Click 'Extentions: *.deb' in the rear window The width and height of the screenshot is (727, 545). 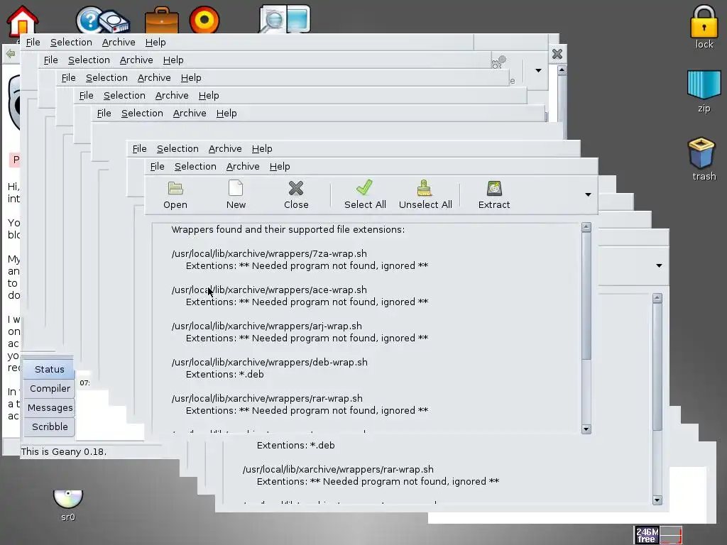tap(296, 445)
